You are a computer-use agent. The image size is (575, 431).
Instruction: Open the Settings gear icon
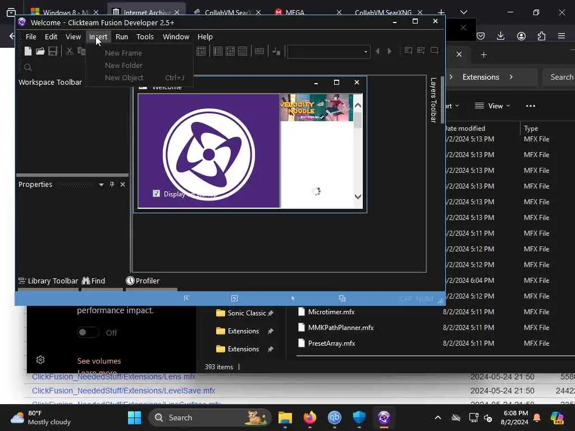[x=40, y=360]
